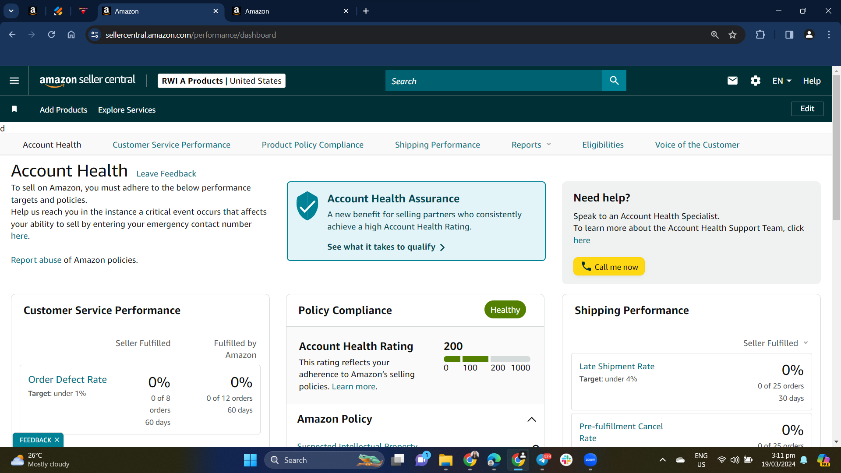Open the RWI A Products account switcher
This screenshot has width=841, height=473.
coord(222,81)
